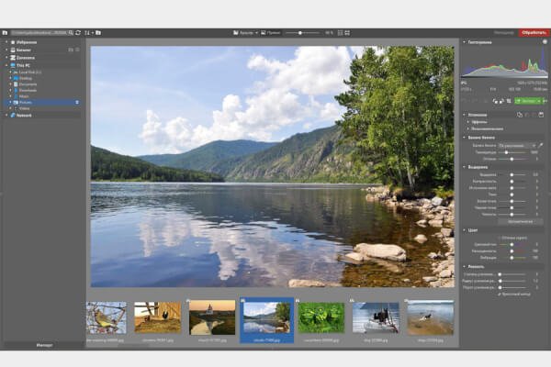Click the green Export button

(528, 101)
